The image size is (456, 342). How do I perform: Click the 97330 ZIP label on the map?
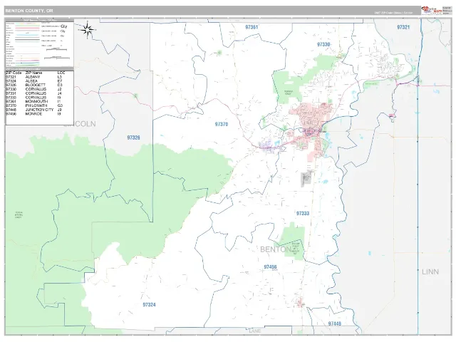(x=323, y=44)
